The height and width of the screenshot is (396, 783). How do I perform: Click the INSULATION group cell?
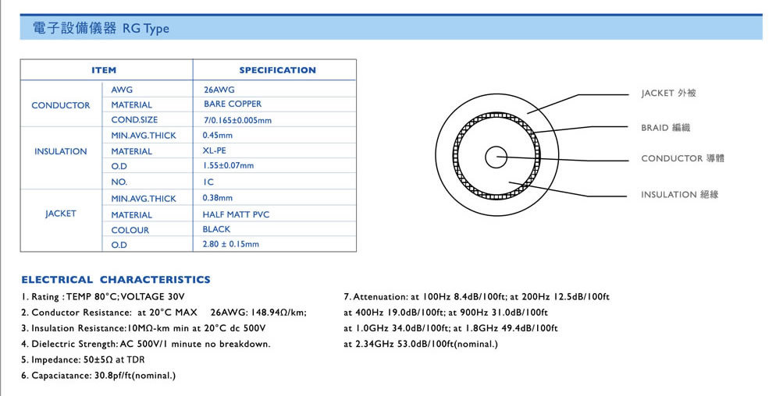coord(60,151)
